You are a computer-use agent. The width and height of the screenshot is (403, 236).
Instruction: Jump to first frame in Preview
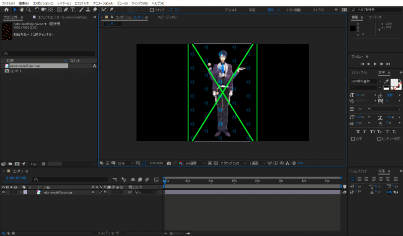click(x=362, y=64)
